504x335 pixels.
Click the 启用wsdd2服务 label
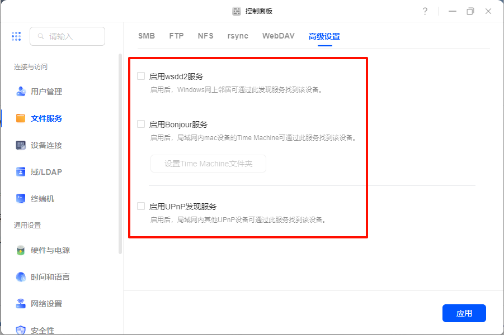coord(176,76)
